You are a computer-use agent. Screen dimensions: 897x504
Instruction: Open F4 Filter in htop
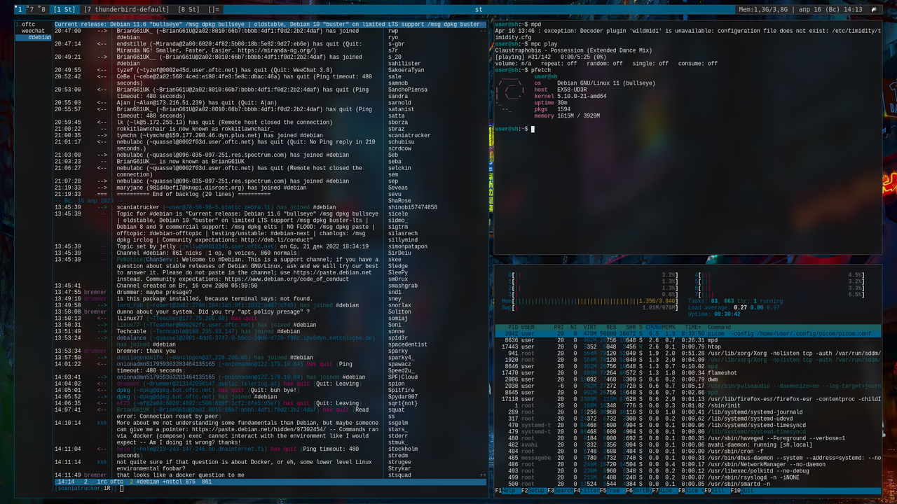pos(586,491)
